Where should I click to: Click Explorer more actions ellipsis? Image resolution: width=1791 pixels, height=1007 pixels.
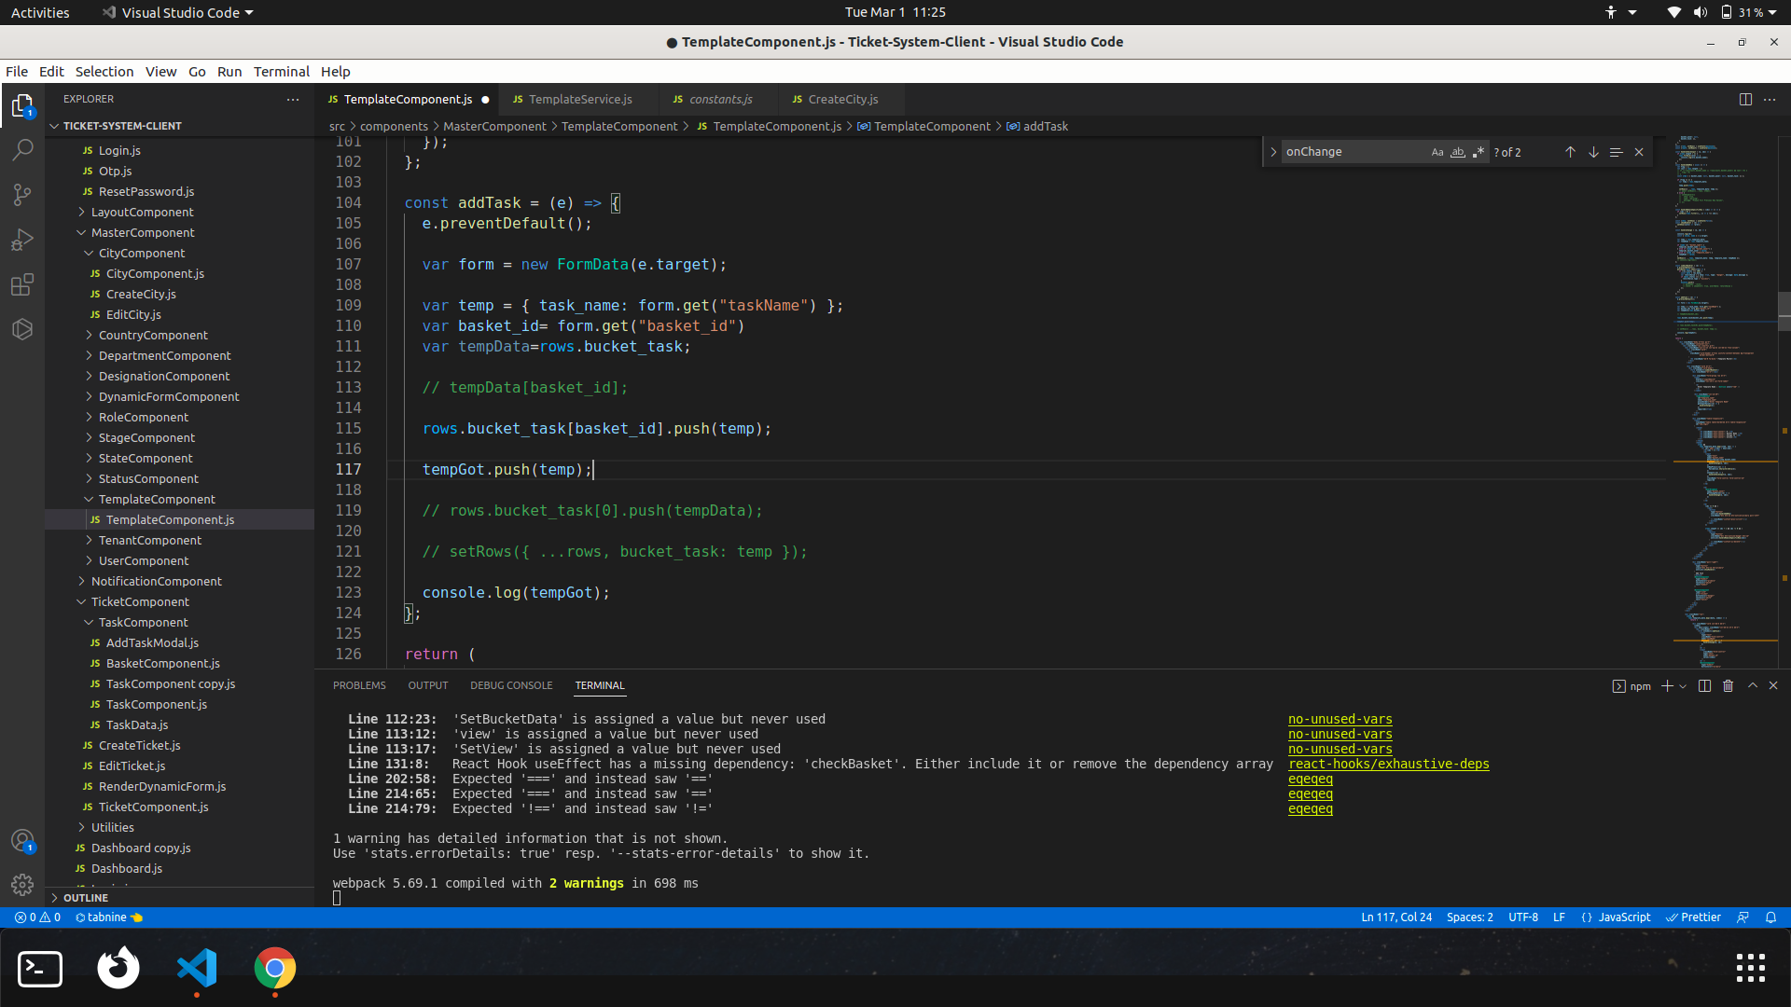293,99
